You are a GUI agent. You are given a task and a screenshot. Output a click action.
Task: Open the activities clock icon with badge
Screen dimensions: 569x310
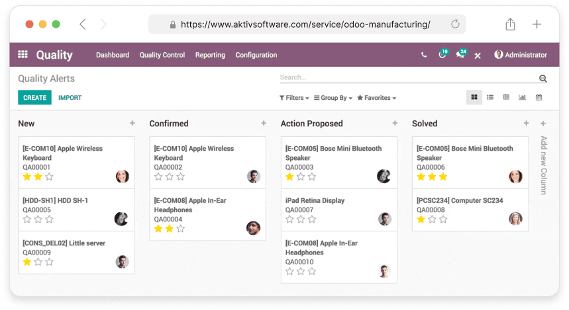442,55
